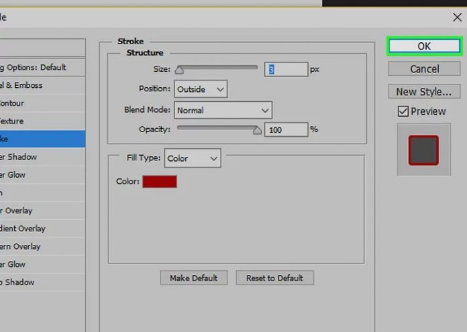Screen dimensions: 467x332
Task: Select Blending Options: Default in list
Action: tap(34, 67)
